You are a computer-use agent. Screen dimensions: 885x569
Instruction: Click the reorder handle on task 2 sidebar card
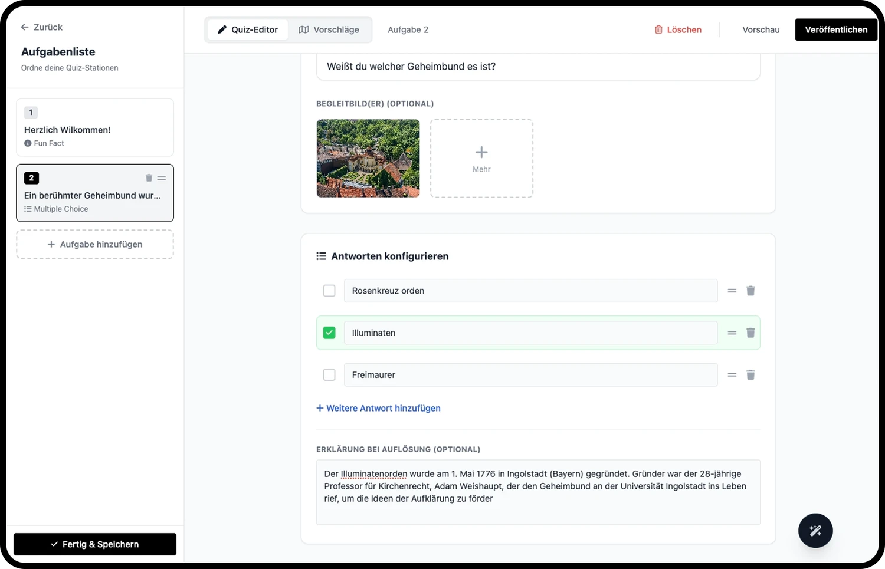click(162, 178)
